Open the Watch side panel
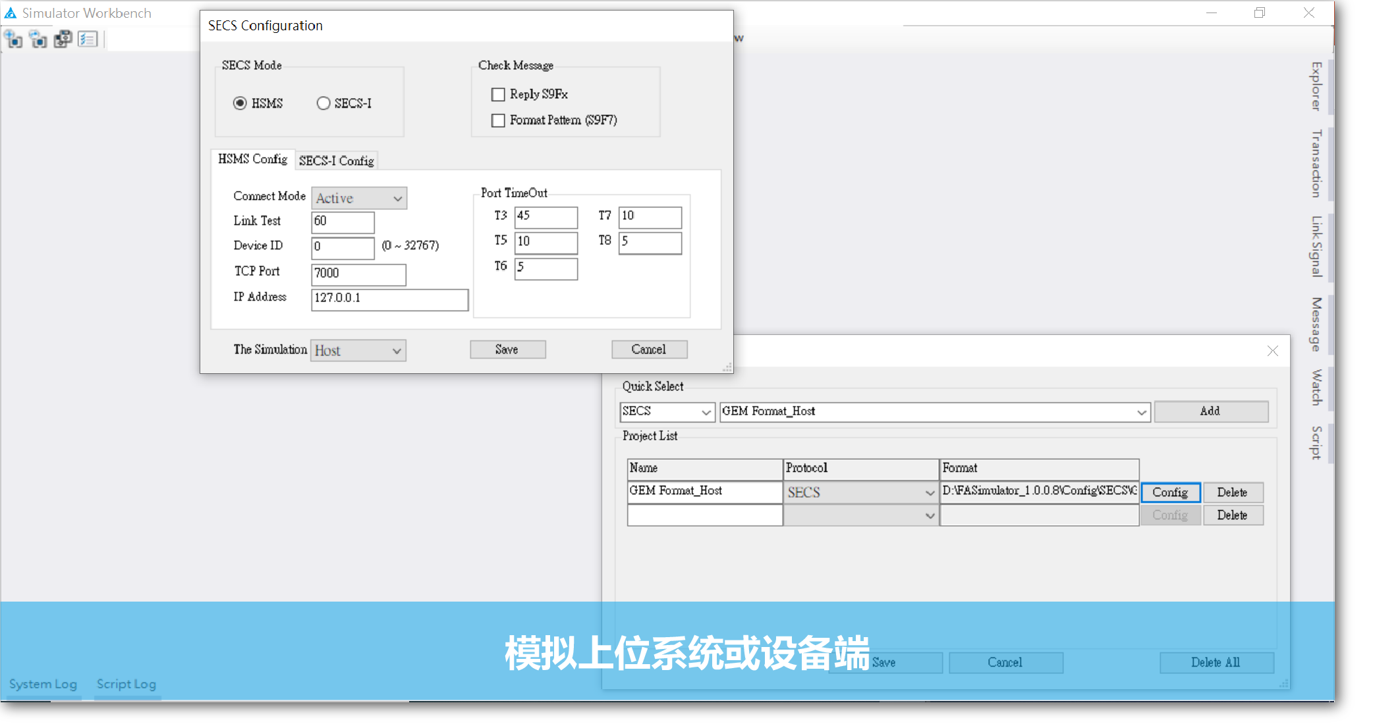Viewport: 1373px width, 726px height. coord(1316,387)
